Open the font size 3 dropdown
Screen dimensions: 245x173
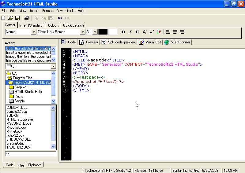point(95,32)
